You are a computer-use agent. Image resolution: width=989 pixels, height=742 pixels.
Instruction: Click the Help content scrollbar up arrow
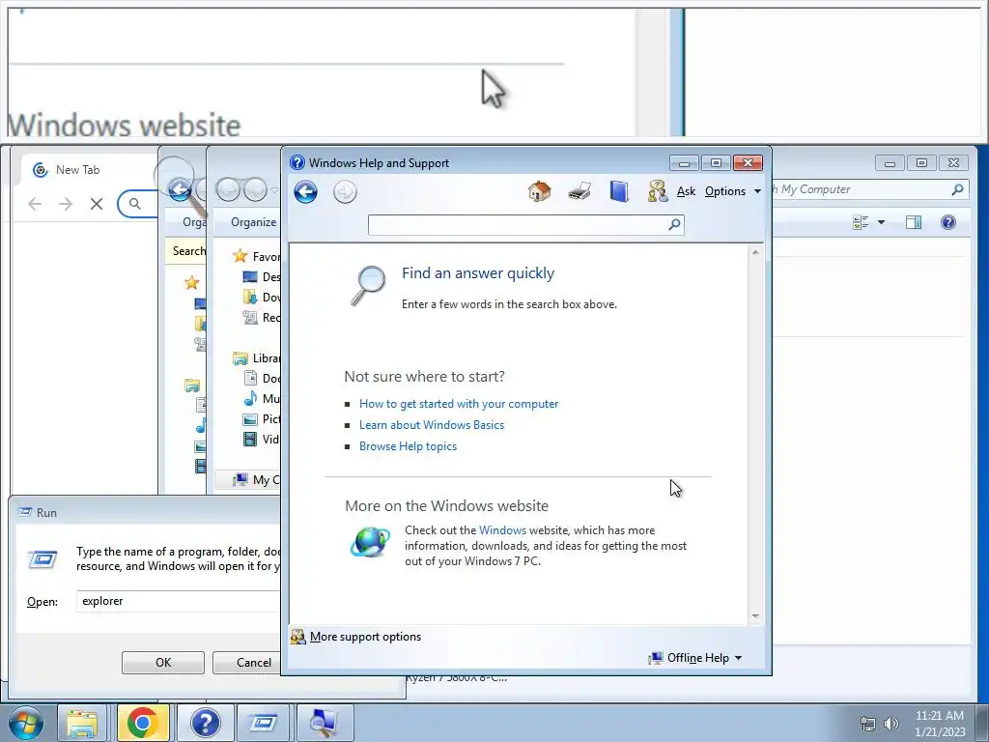pos(755,252)
